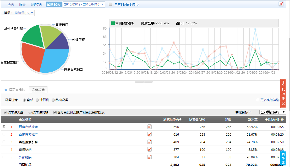Open trend chart icon for 百度自然搜索 row
Image resolution: width=290 pixels, height=167 pixels.
pyautogui.click(x=150, y=127)
